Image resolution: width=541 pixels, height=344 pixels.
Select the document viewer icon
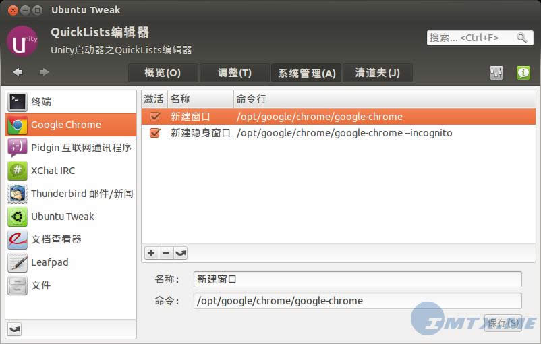point(18,240)
